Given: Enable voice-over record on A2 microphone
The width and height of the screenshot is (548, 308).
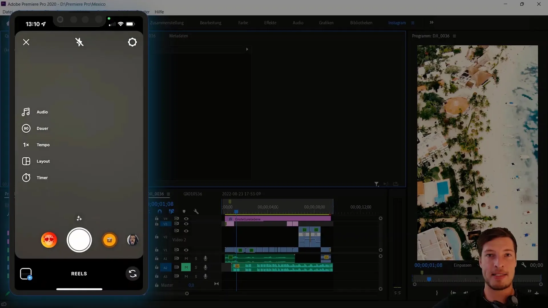Looking at the screenshot, I should point(205,267).
